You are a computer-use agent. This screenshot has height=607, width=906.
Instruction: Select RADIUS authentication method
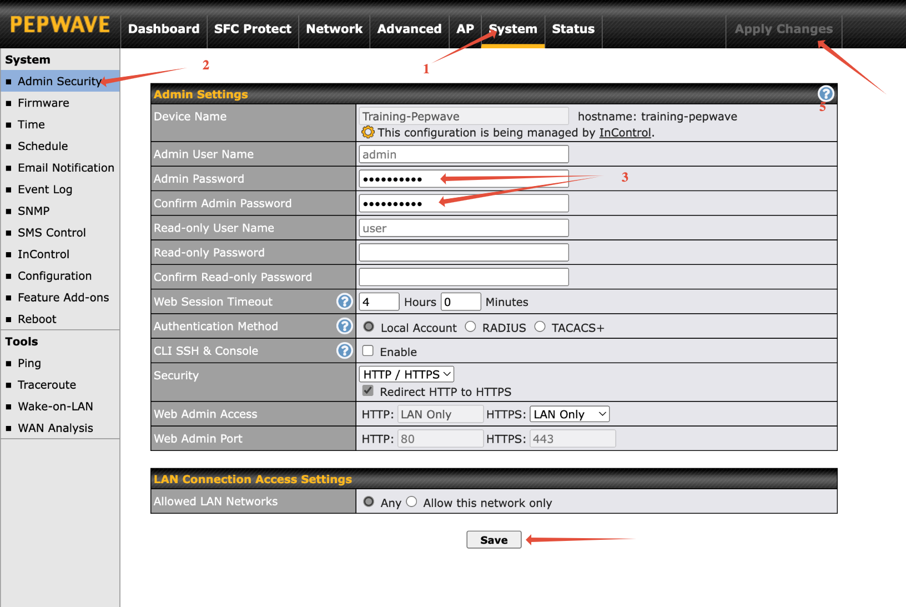(x=470, y=327)
